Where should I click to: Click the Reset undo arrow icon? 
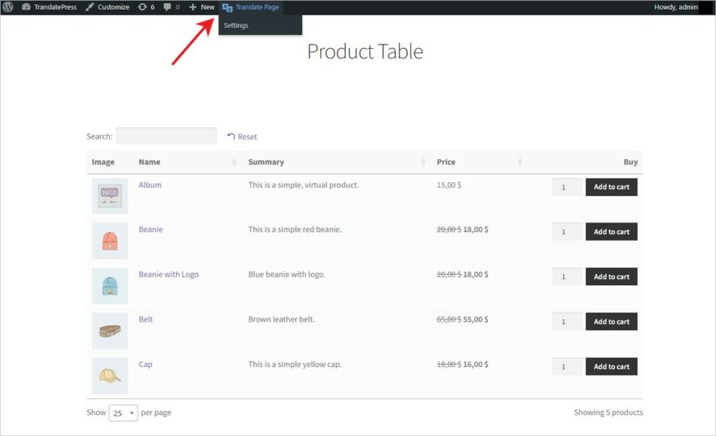point(231,137)
